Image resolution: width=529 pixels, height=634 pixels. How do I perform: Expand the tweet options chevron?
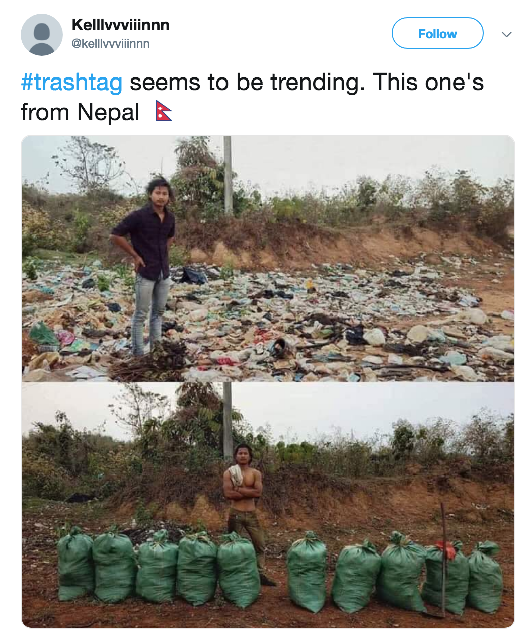pyautogui.click(x=507, y=34)
